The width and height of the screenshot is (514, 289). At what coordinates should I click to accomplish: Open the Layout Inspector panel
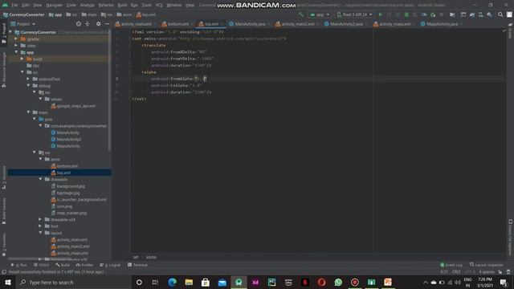point(486,265)
